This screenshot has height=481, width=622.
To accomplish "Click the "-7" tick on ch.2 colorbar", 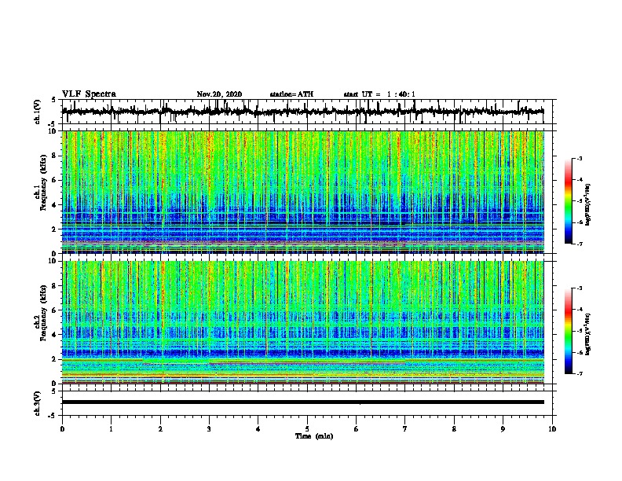I will coord(580,373).
